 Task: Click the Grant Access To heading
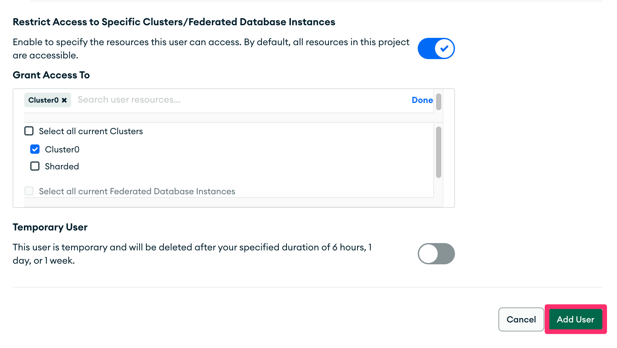coord(51,75)
